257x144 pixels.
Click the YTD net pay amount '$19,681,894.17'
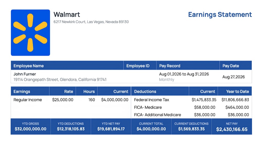[x=111, y=129]
